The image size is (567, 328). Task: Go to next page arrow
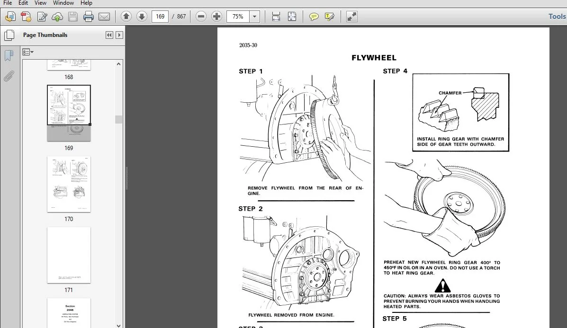pyautogui.click(x=142, y=16)
